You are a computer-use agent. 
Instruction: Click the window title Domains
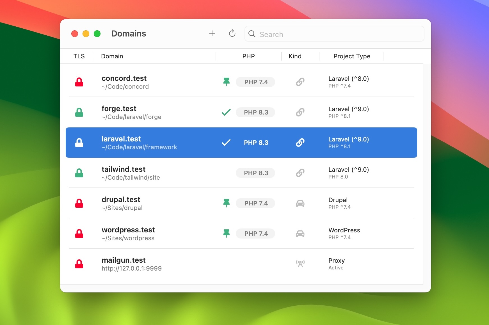pos(129,34)
